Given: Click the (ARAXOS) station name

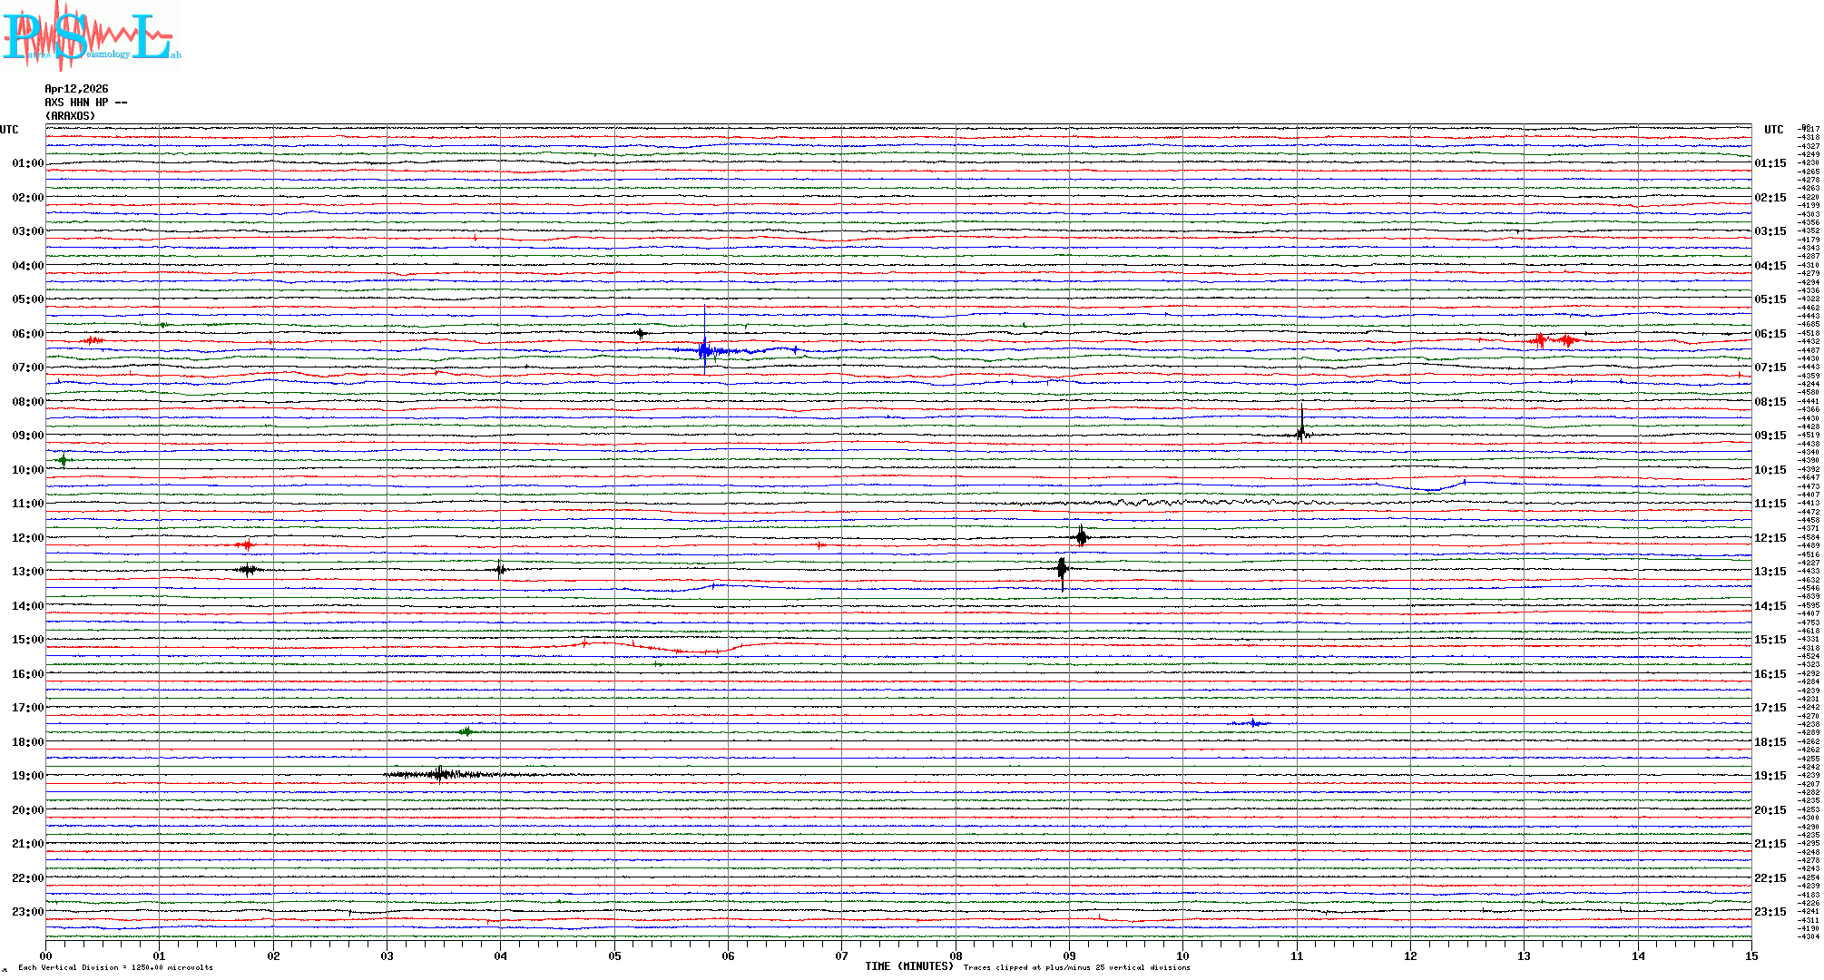Looking at the screenshot, I should coord(70,116).
